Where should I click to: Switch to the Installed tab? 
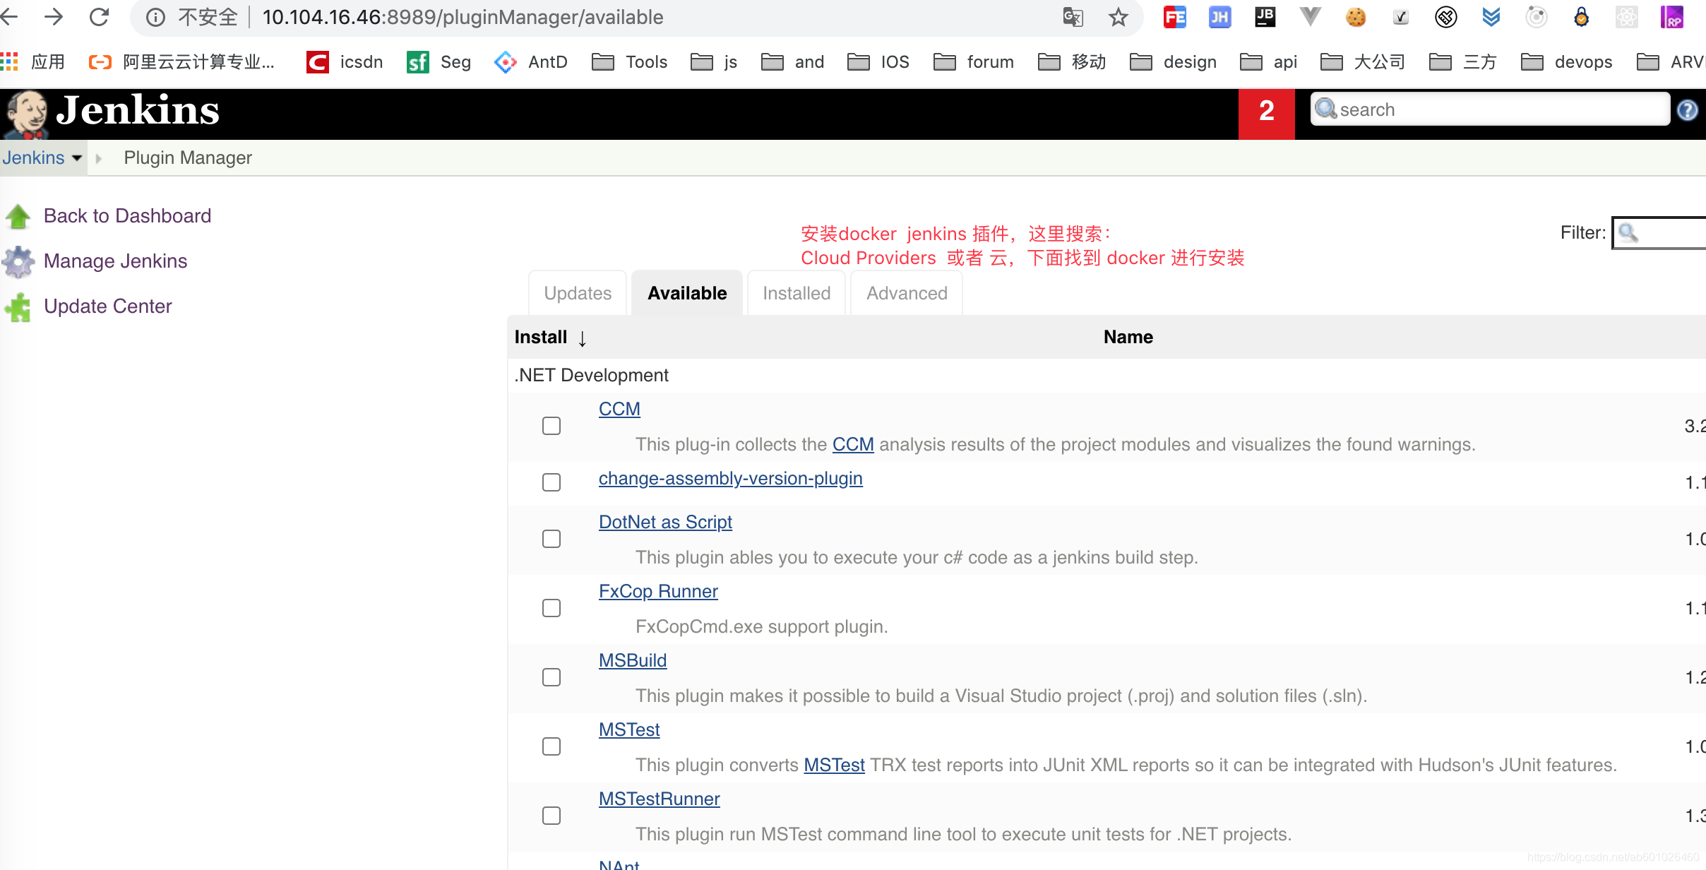pos(797,293)
